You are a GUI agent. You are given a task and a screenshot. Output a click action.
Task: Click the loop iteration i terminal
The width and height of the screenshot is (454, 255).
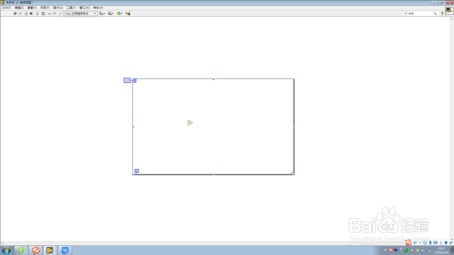tap(137, 171)
